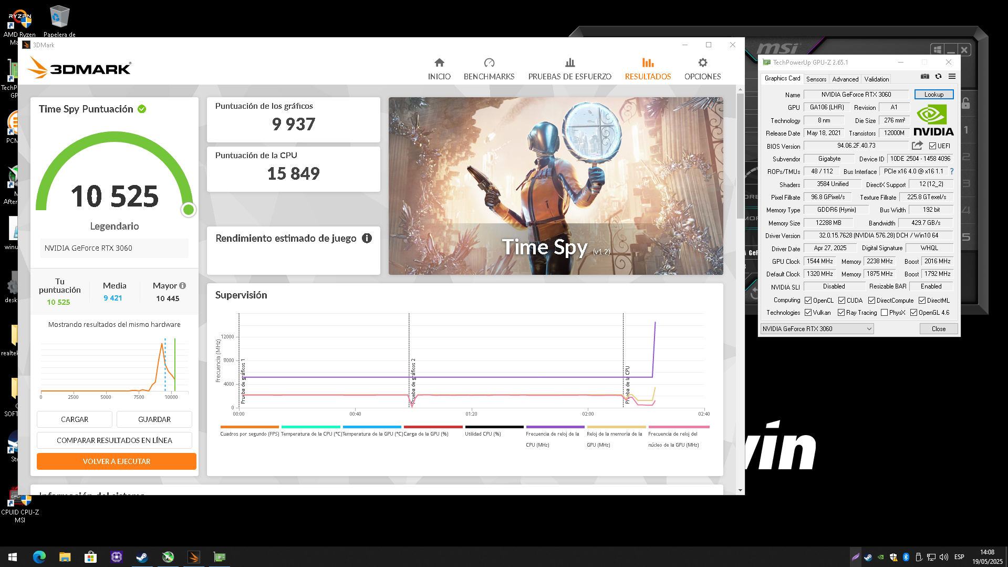Viewport: 1008px width, 567px height.
Task: Click the Time Spy preview image
Action: [x=556, y=186]
